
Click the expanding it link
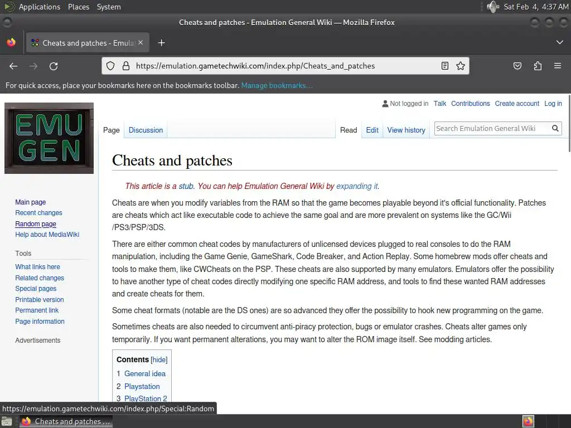(356, 186)
